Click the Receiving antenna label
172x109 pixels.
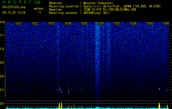click(63, 13)
